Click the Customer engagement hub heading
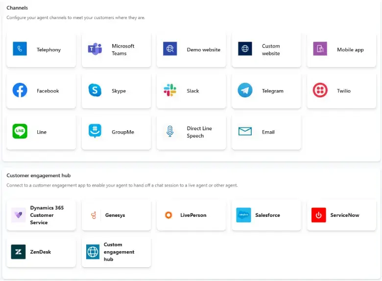Image resolution: width=382 pixels, height=281 pixels. point(39,176)
